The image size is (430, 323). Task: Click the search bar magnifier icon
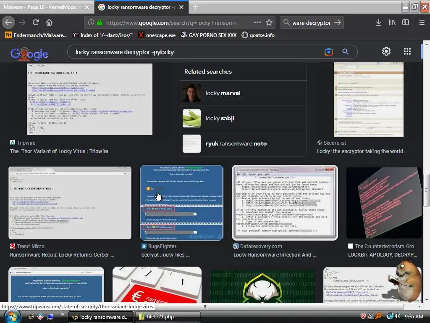tap(286, 22)
